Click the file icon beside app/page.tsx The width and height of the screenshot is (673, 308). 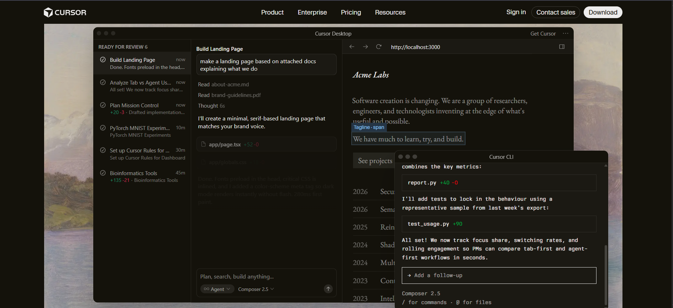click(x=204, y=144)
